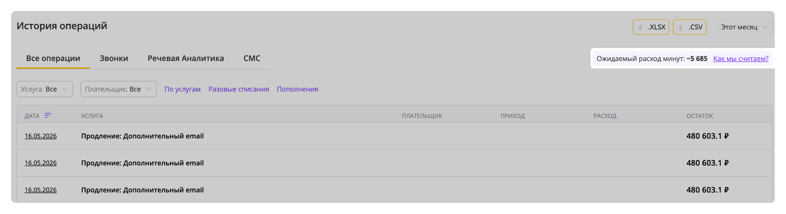
Task: Click the date sort icon
Action: (48, 115)
